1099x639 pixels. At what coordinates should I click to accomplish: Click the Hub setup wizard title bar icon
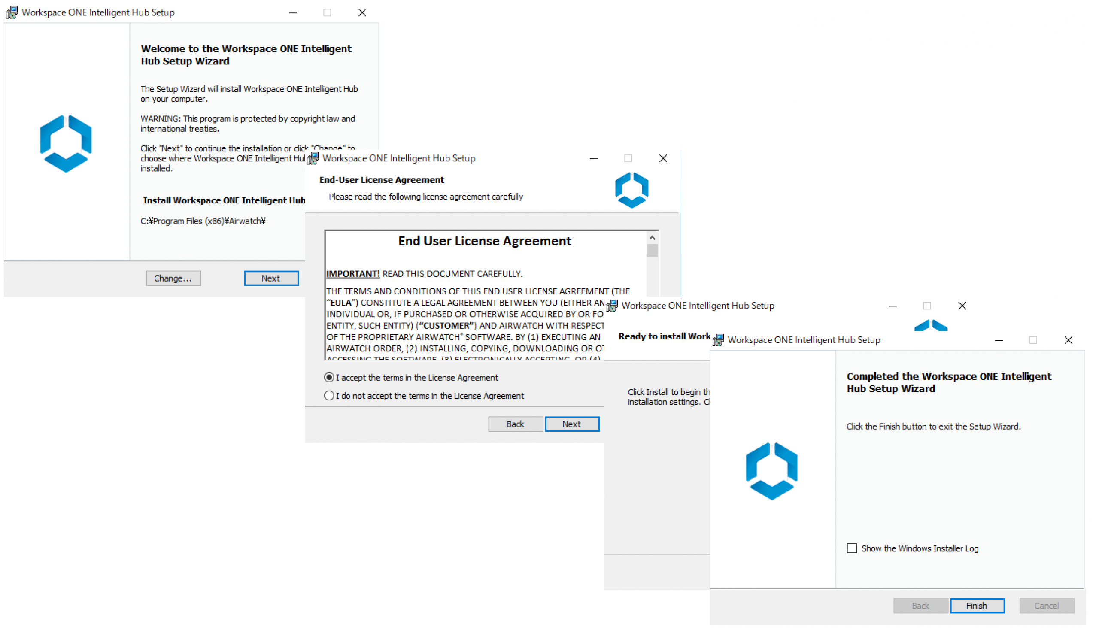pos(12,12)
